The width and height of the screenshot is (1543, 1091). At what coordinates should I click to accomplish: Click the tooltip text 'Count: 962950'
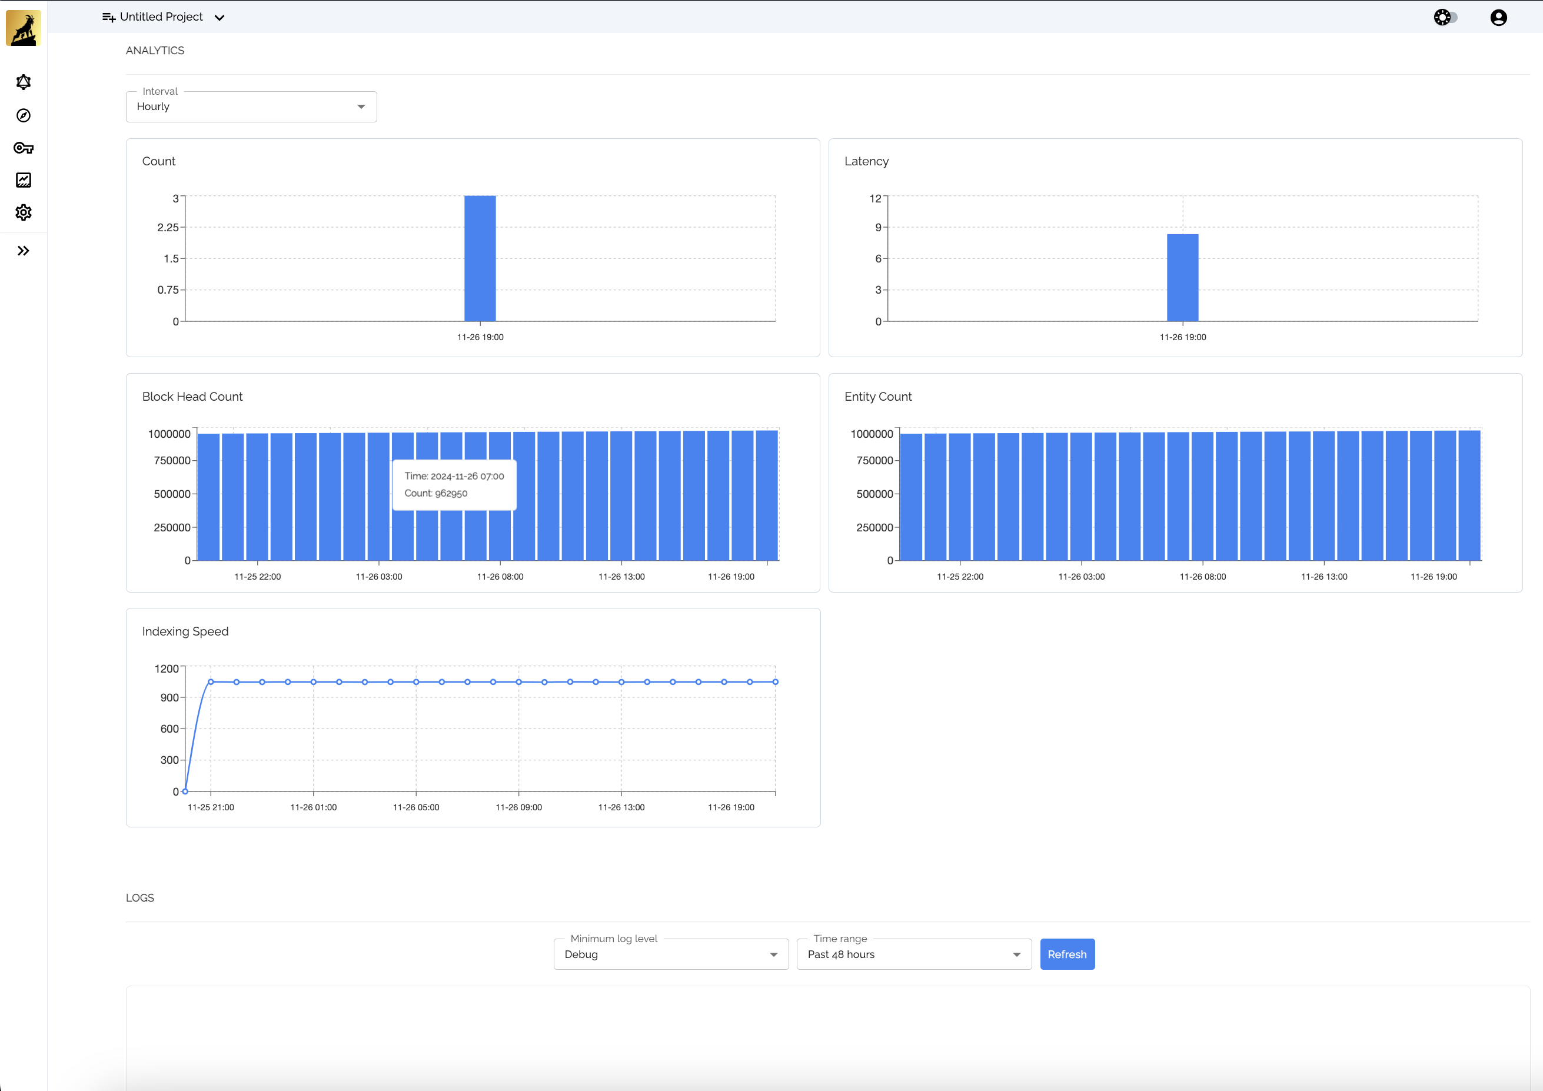pyautogui.click(x=436, y=493)
